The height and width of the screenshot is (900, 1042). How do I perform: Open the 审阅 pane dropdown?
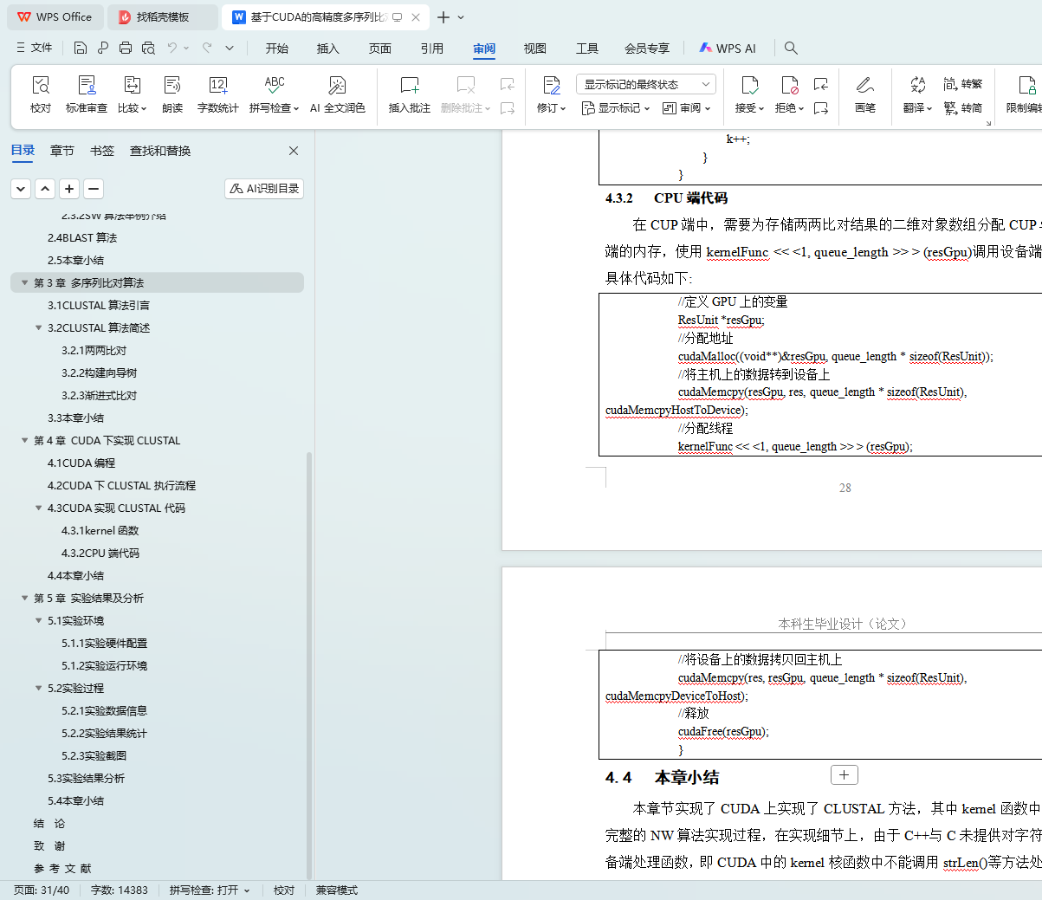pyautogui.click(x=686, y=108)
